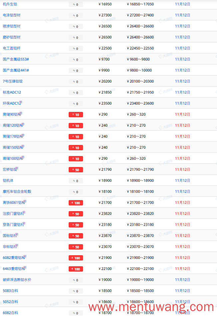Open the 高铁6061铝棒 link

(13, 202)
